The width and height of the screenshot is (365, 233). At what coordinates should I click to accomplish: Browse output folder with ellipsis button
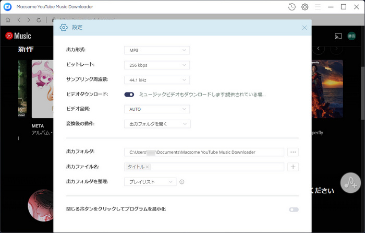point(293,152)
